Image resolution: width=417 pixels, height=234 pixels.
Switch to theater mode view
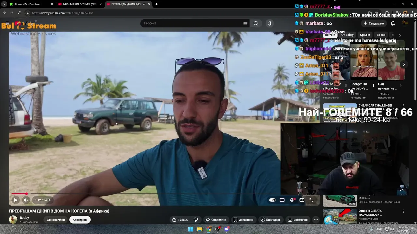[x=302, y=200]
